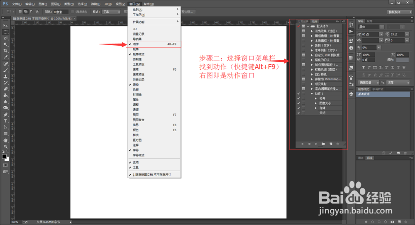Screen dimensions: 415x225
Task: Switch to the 历史记录 panel tab
Action: coord(303,22)
